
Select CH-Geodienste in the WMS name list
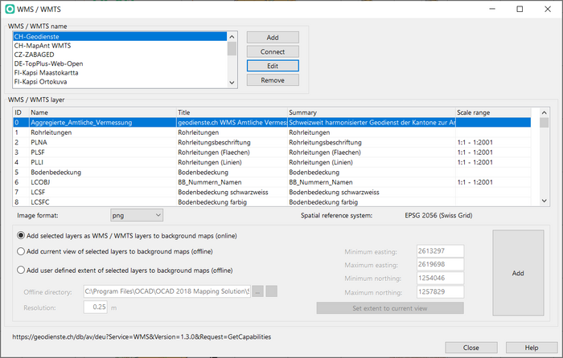(x=120, y=37)
